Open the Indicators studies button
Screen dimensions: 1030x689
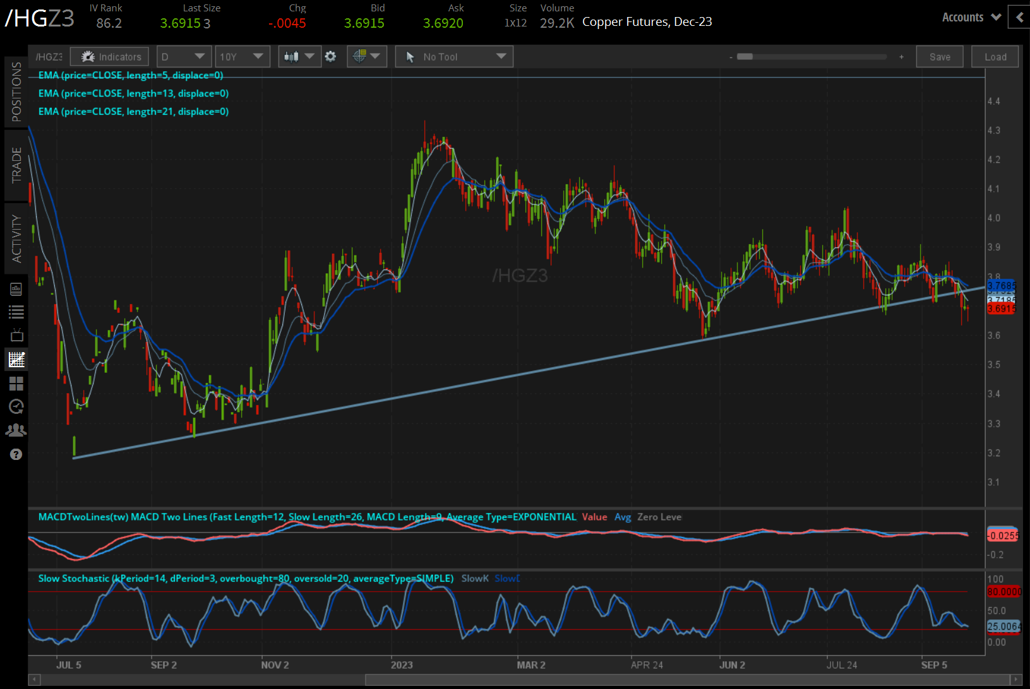point(110,57)
